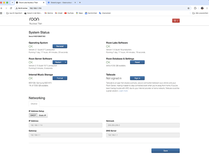The width and height of the screenshot is (209, 158).
Task: Click the Networking heading
Action: point(37,98)
